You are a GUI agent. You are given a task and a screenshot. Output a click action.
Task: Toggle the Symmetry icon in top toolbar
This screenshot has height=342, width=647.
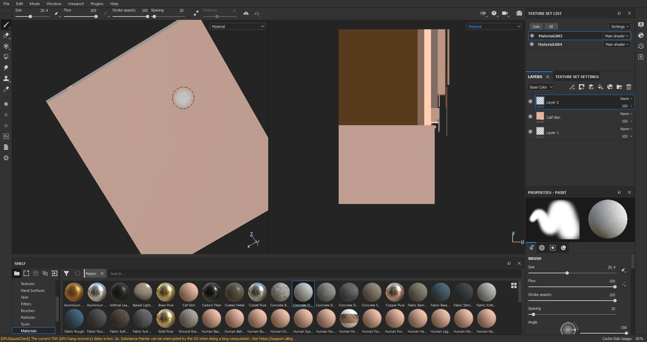pyautogui.click(x=246, y=13)
